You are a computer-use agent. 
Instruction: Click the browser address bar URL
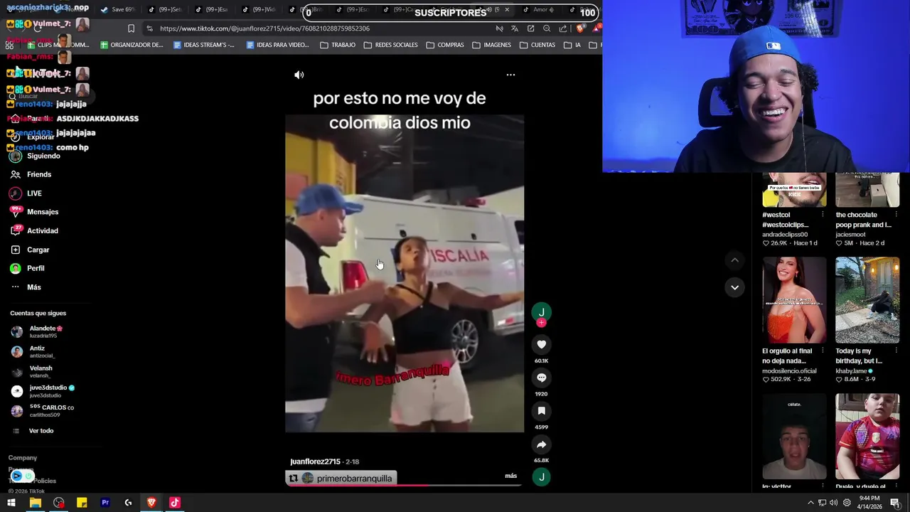coord(264,28)
